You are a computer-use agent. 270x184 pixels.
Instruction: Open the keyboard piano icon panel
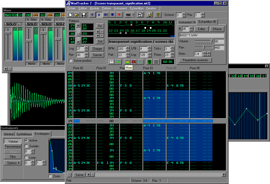112,62
